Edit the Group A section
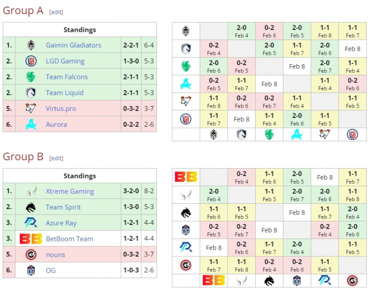This screenshot has width=376, height=294. pos(56,12)
